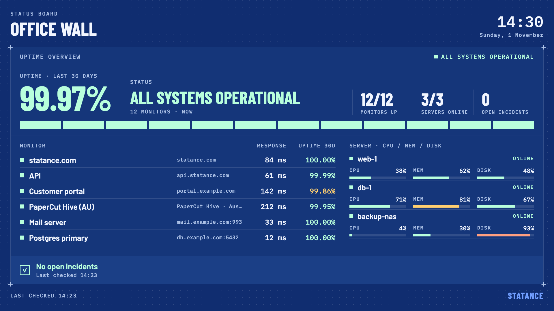Click the backup-nas MEM usage bar
This screenshot has height=311, width=554.
[x=441, y=235]
